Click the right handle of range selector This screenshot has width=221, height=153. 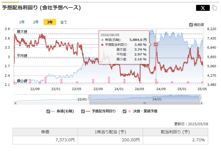(x=200, y=98)
